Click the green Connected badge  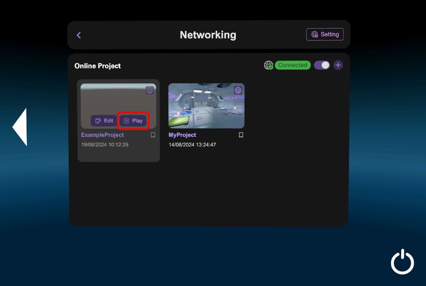click(292, 65)
